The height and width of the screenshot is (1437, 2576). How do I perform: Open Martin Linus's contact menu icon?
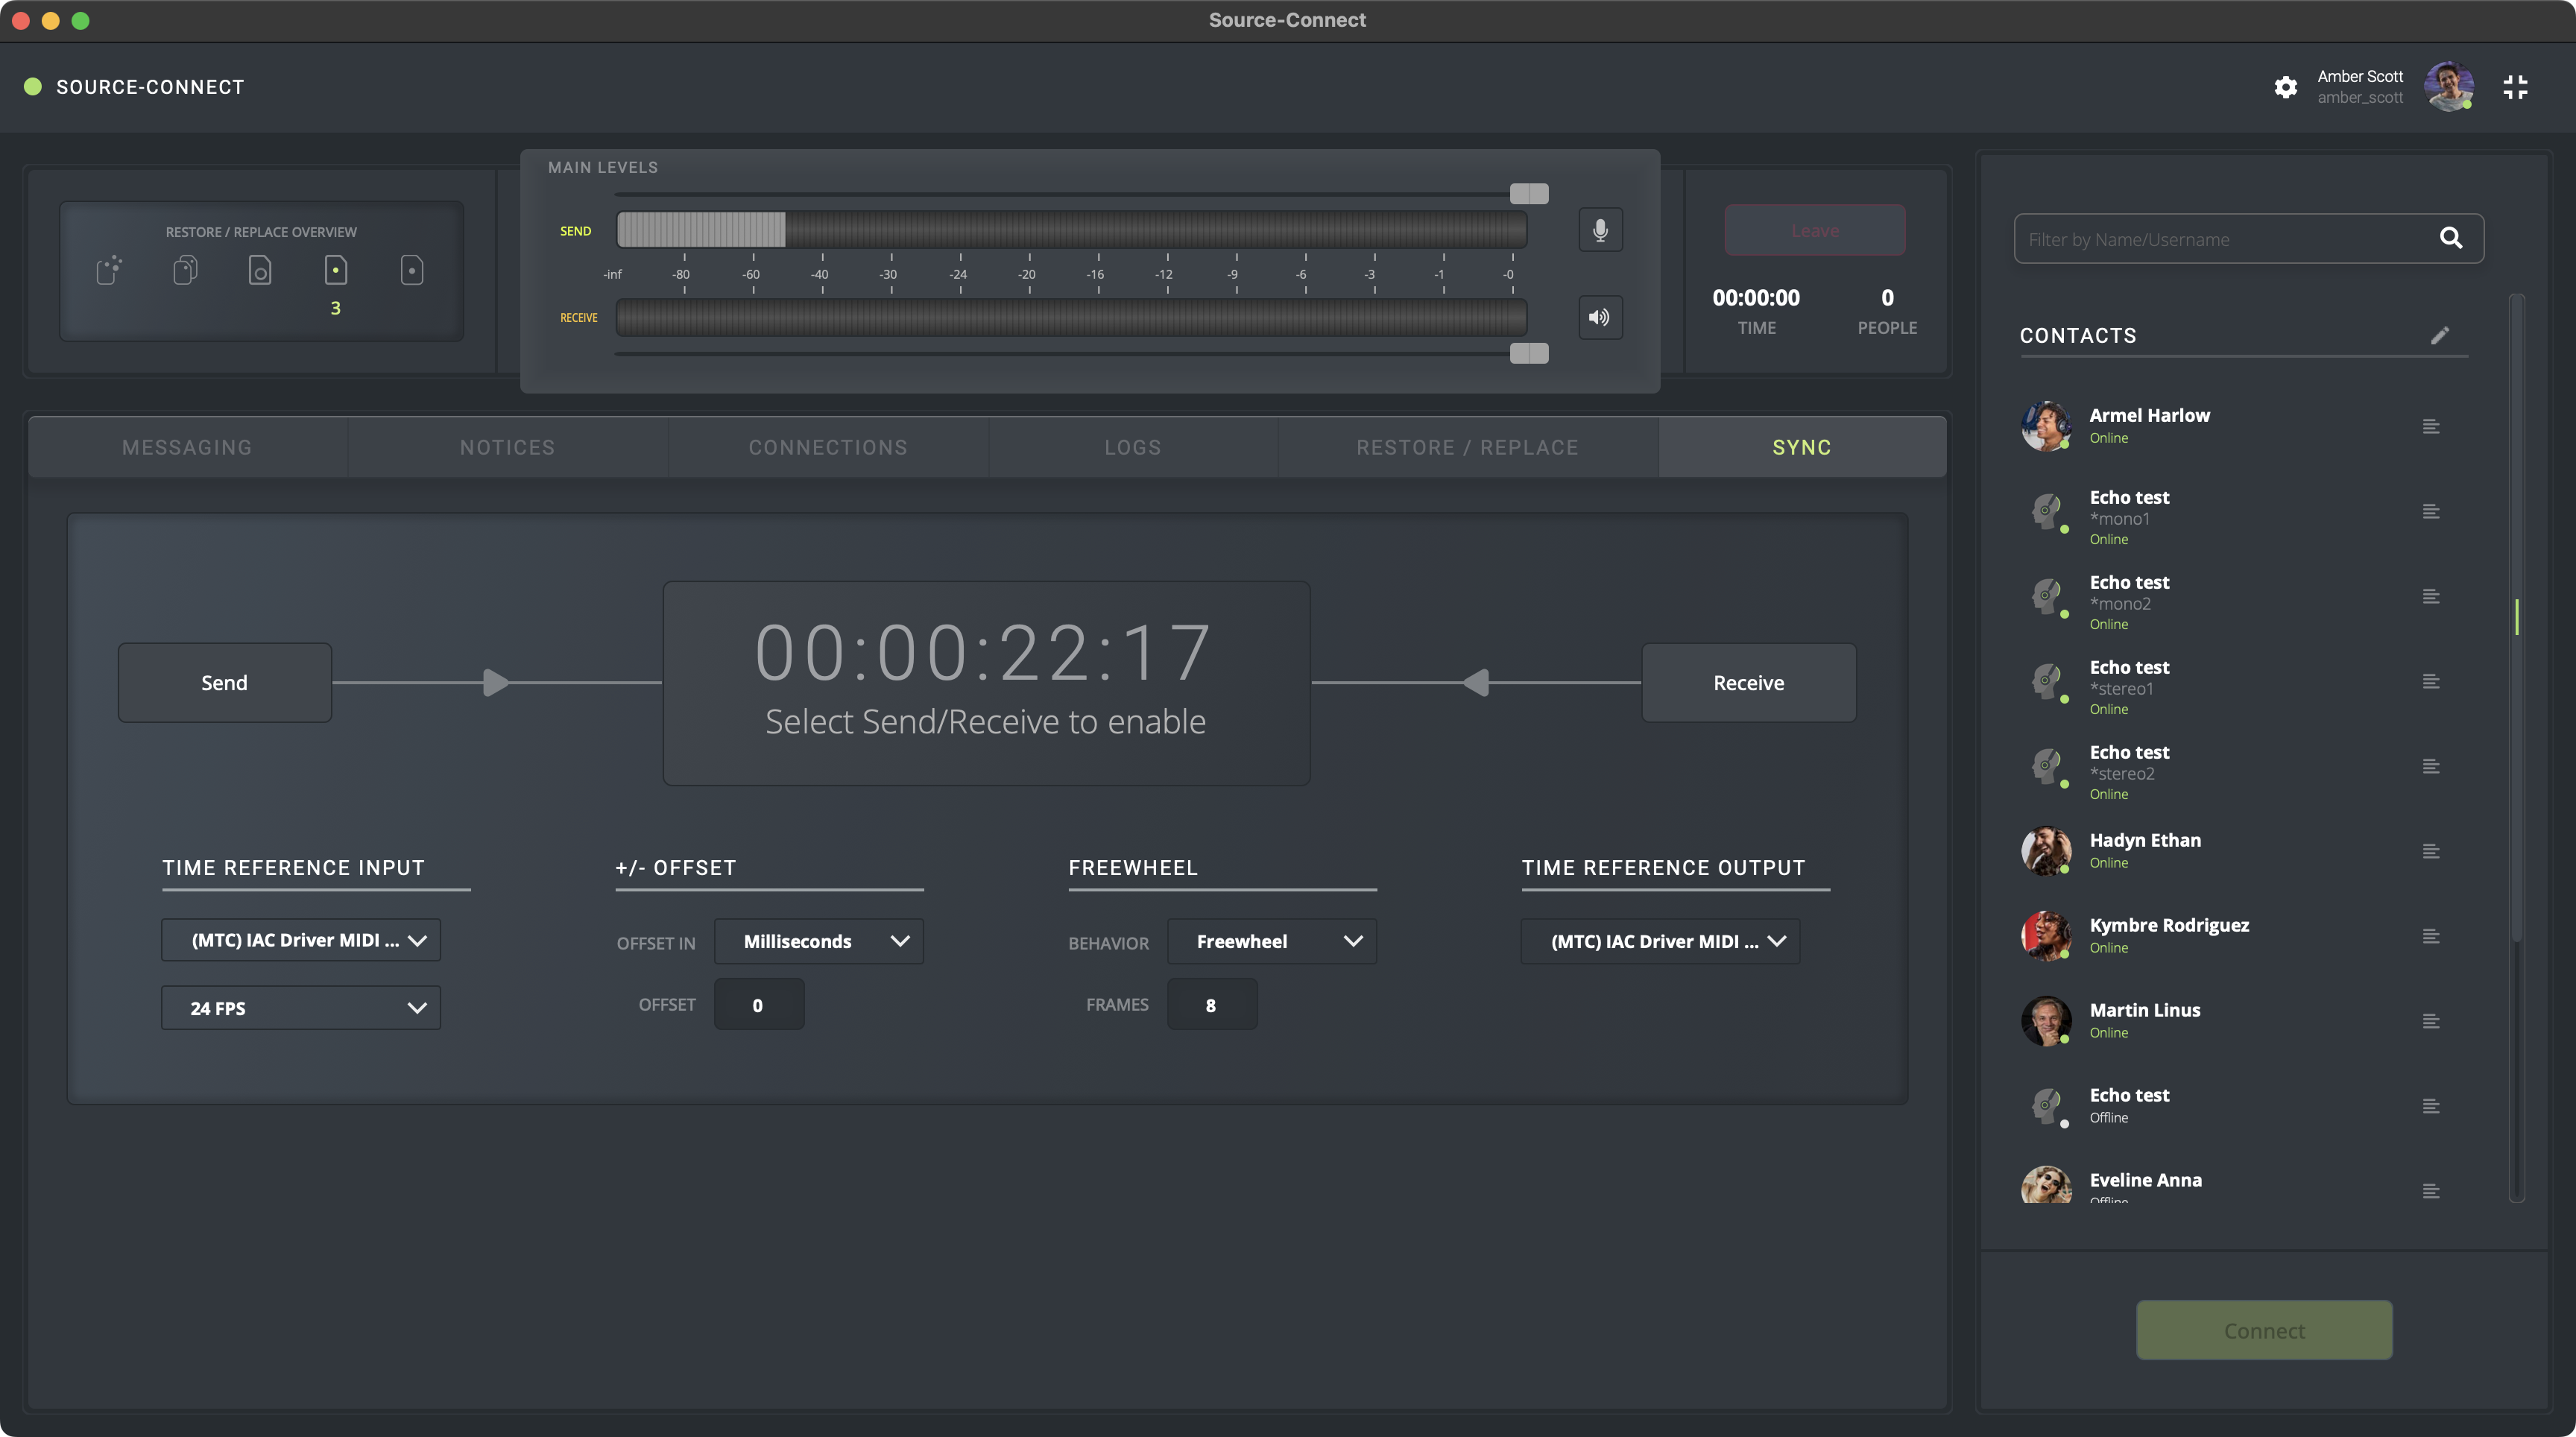click(2431, 1021)
